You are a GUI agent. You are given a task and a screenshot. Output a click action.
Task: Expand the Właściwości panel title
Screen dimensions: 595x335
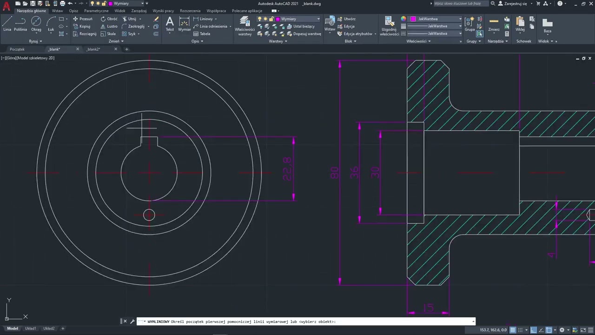click(418, 41)
